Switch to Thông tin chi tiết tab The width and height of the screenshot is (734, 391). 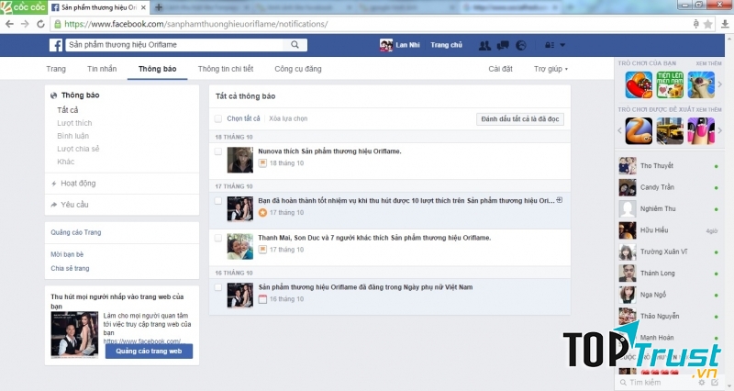(226, 69)
